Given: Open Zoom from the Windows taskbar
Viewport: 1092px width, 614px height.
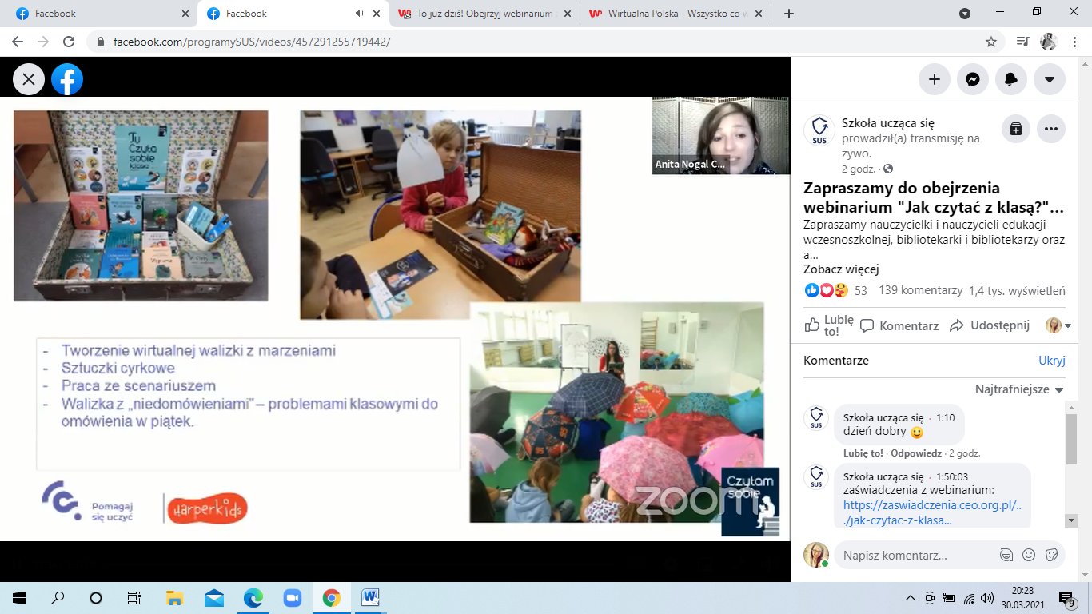Looking at the screenshot, I should (x=292, y=598).
